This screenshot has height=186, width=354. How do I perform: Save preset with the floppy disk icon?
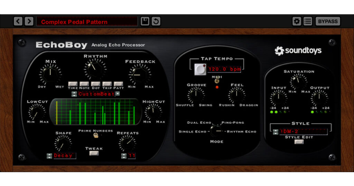pos(145,21)
